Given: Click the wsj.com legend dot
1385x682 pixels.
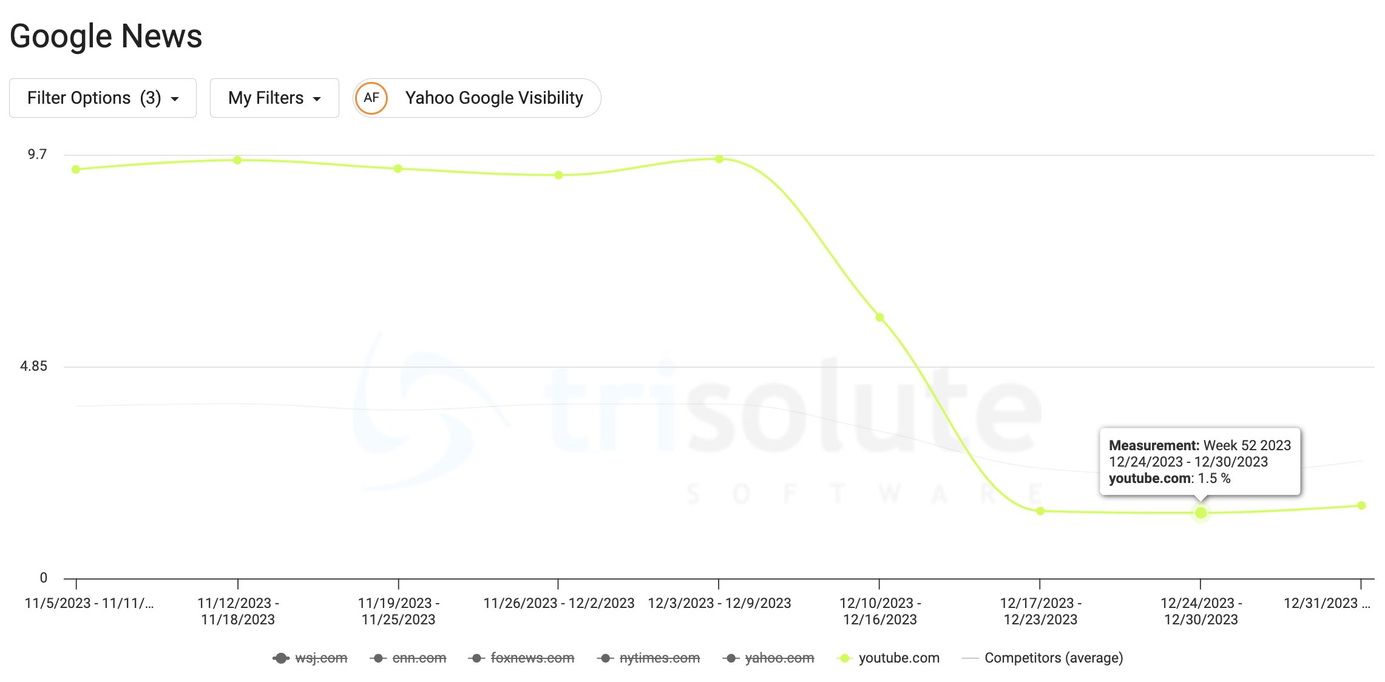Looking at the screenshot, I should point(282,657).
